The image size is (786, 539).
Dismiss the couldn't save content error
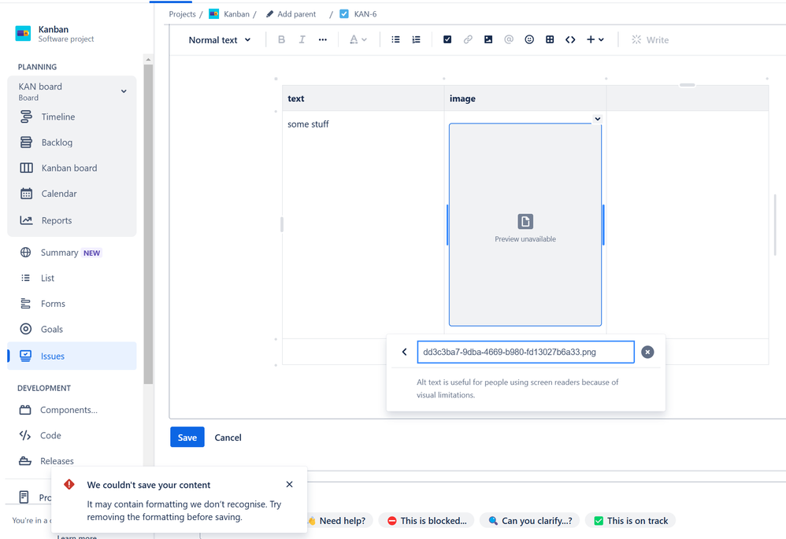coord(289,485)
